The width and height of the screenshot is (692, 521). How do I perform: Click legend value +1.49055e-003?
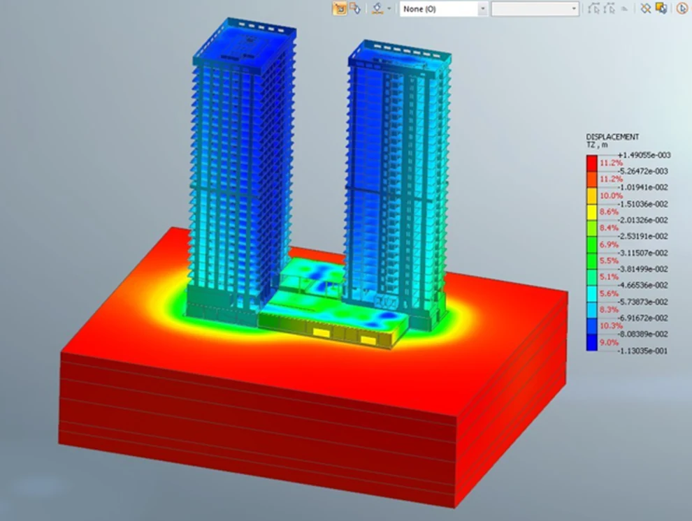(644, 155)
